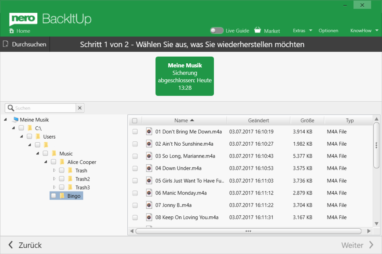Screen dimensions: 382x254
Task: Open the Optionen menu
Action: (x=328, y=31)
